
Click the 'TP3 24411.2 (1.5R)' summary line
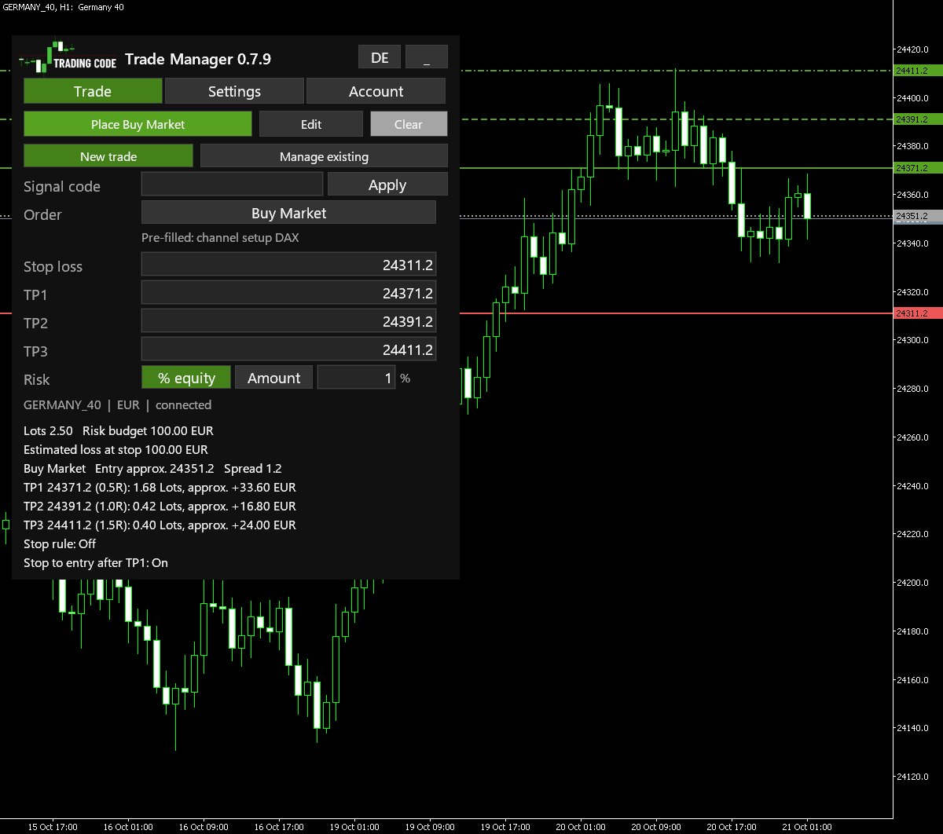click(160, 525)
